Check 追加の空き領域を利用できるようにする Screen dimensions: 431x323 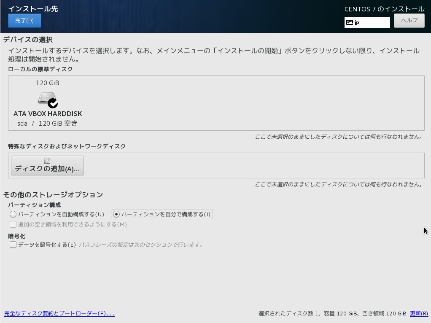coord(13,225)
